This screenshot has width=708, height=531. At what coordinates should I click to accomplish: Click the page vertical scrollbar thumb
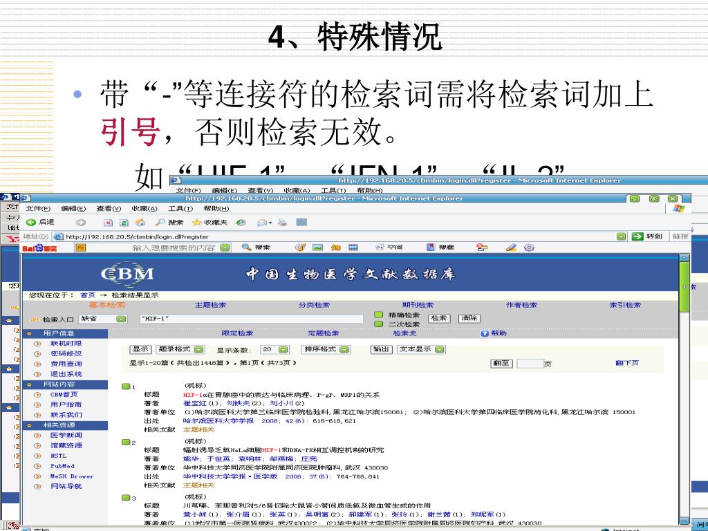tap(684, 286)
